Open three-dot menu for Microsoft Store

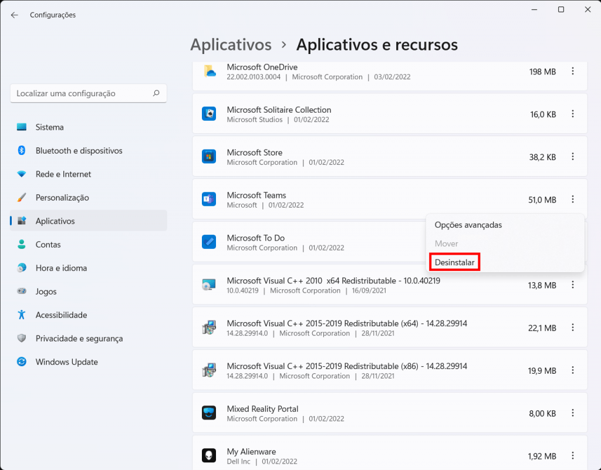(573, 157)
